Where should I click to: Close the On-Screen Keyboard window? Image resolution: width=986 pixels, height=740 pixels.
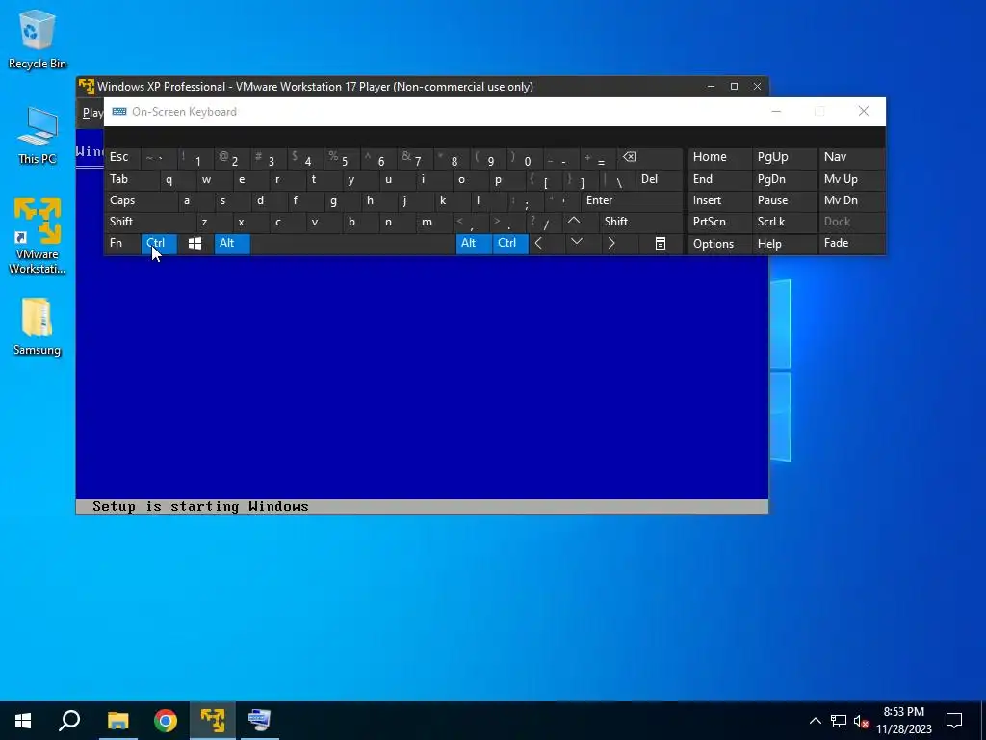(x=864, y=112)
